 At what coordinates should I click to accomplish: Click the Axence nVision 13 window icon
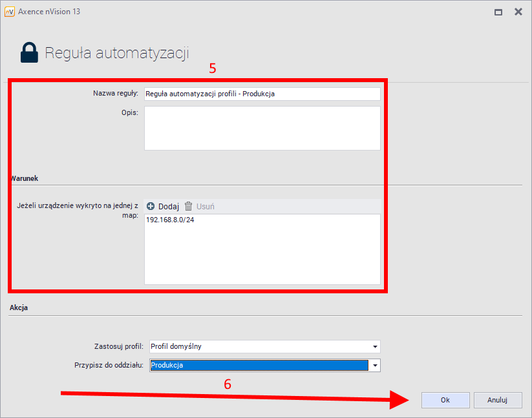(x=10, y=11)
